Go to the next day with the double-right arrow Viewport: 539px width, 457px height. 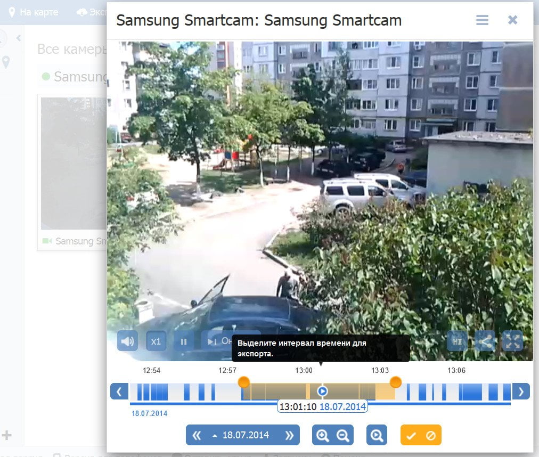point(289,435)
